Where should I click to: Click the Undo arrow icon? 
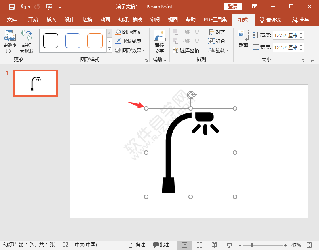click(23, 7)
